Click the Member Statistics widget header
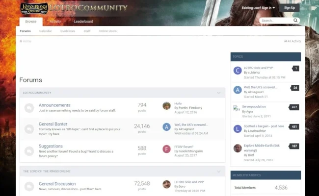 (266, 175)
